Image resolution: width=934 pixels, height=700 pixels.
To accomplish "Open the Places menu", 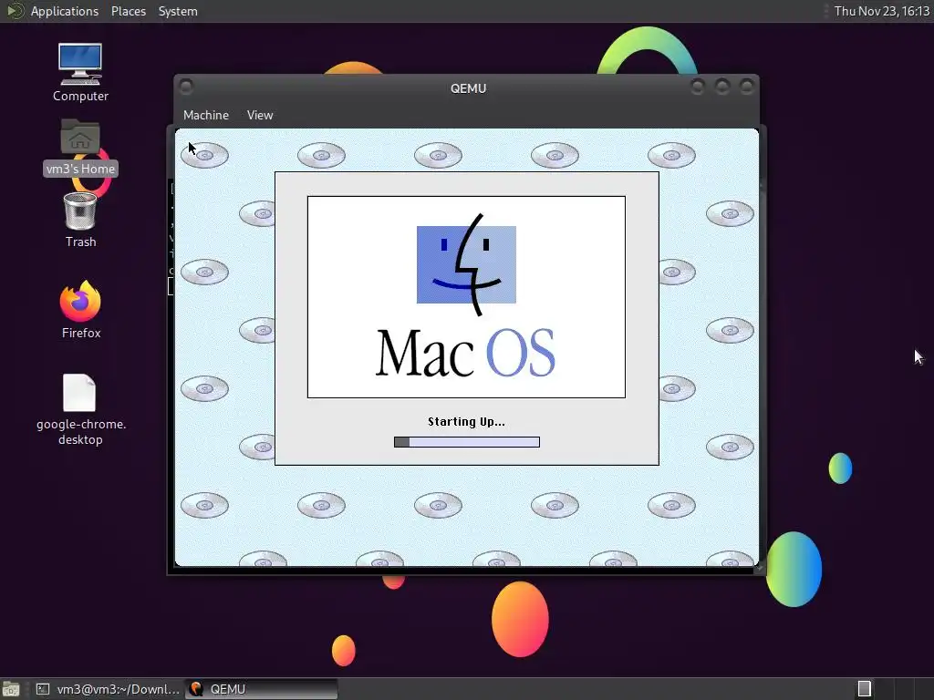I will coord(128,11).
